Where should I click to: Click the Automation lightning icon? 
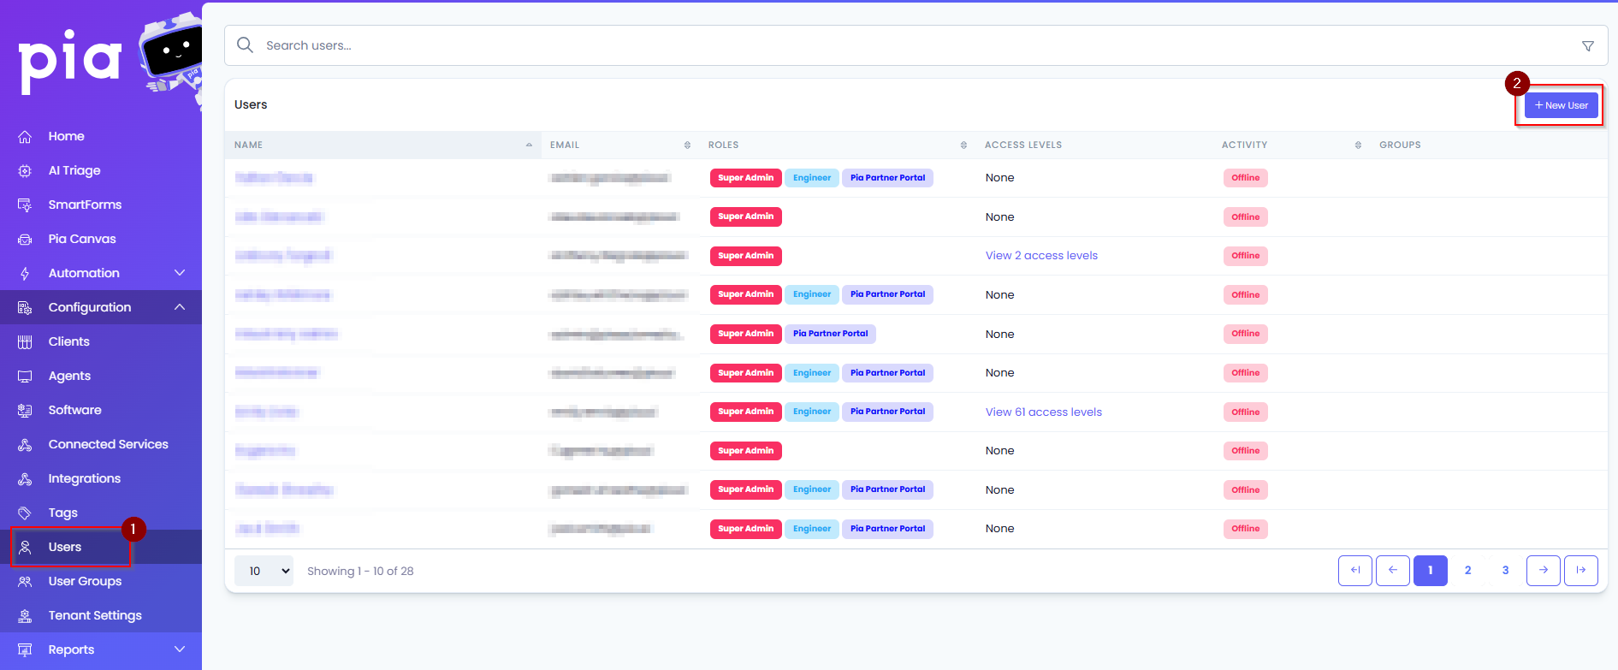tap(25, 274)
